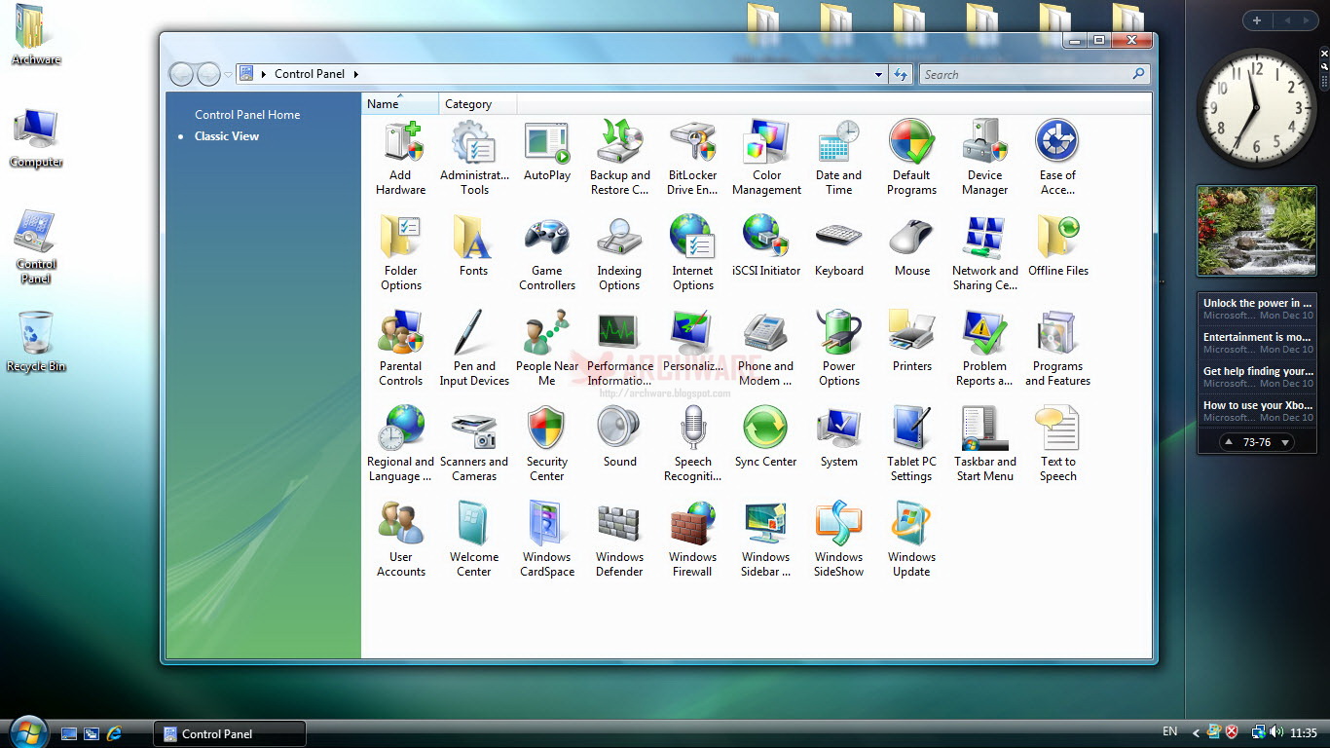This screenshot has height=748, width=1330.
Task: Open Taskbar and Start Menu
Action: coord(985,444)
